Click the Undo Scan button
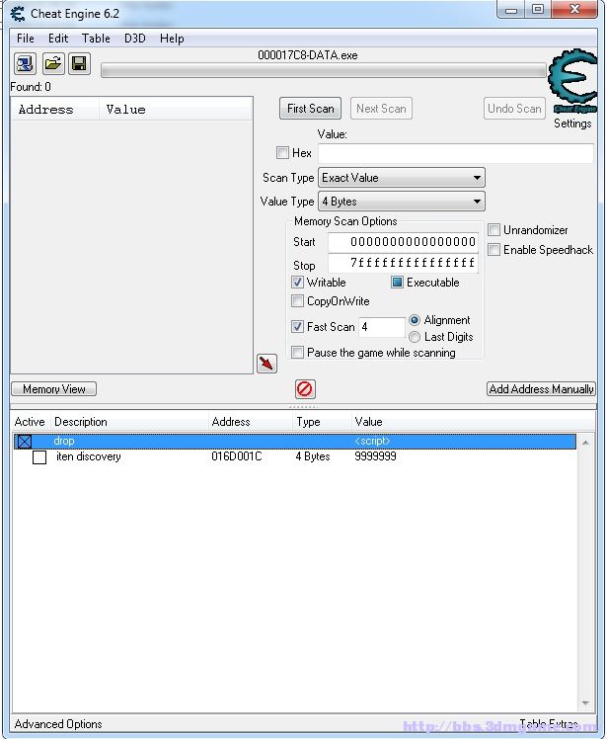This screenshot has height=739, width=607. [514, 109]
